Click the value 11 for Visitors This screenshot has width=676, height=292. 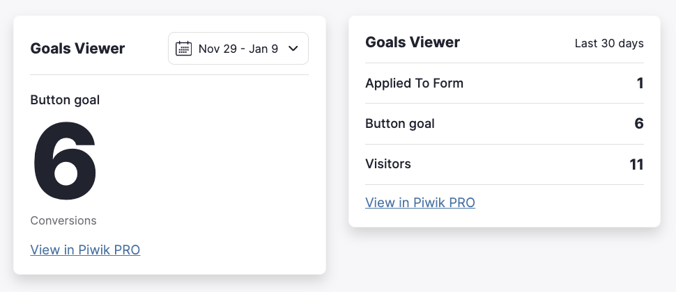tap(636, 164)
